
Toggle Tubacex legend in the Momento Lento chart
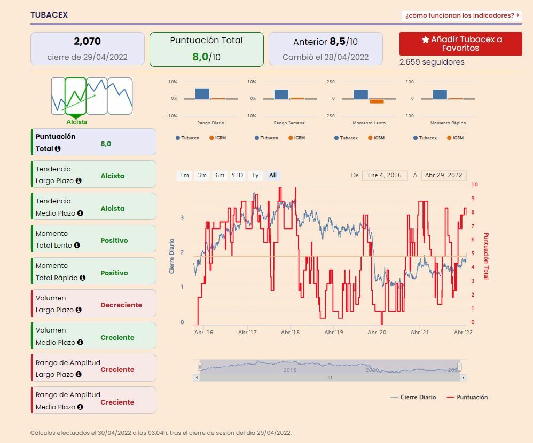click(x=346, y=138)
